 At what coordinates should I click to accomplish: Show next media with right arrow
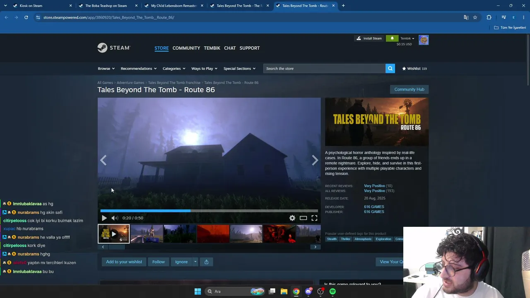tap(315, 160)
